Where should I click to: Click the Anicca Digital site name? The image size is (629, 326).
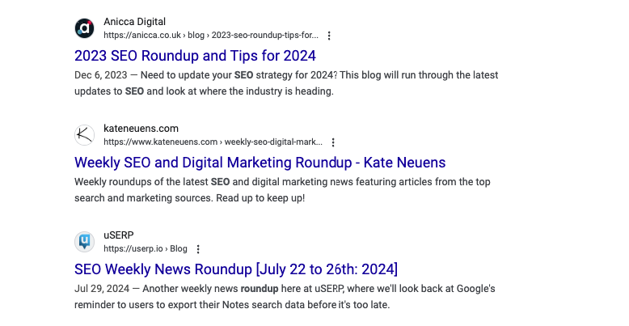coord(134,22)
